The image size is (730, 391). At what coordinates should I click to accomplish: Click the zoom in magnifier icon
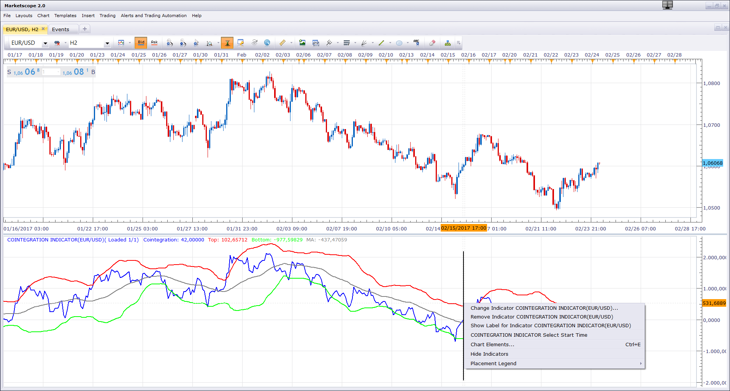170,43
